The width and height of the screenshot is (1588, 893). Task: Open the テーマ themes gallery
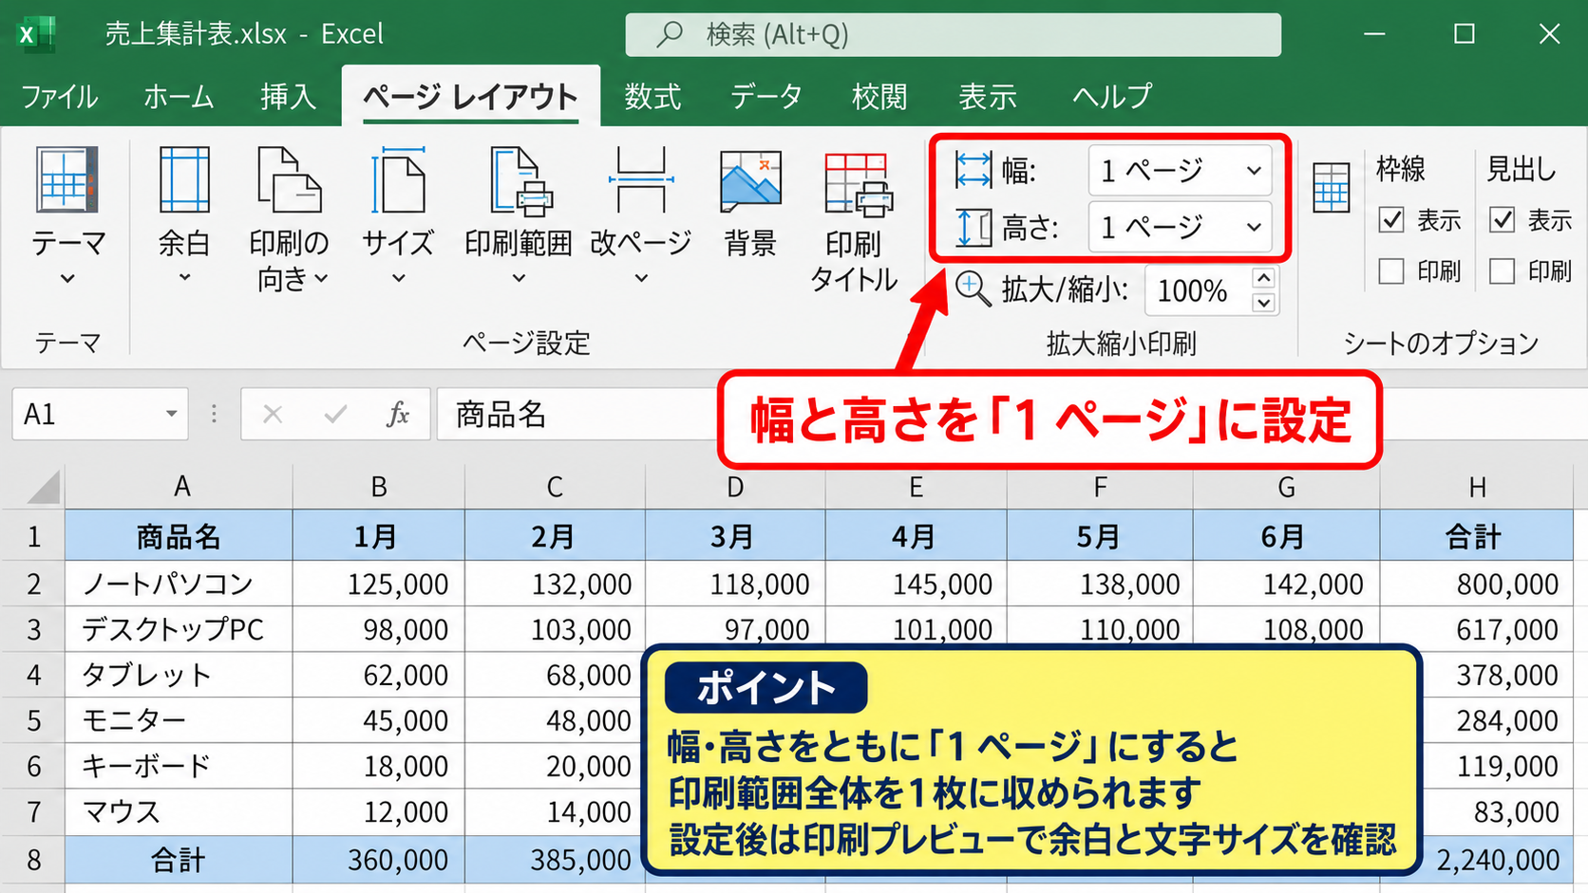(66, 216)
